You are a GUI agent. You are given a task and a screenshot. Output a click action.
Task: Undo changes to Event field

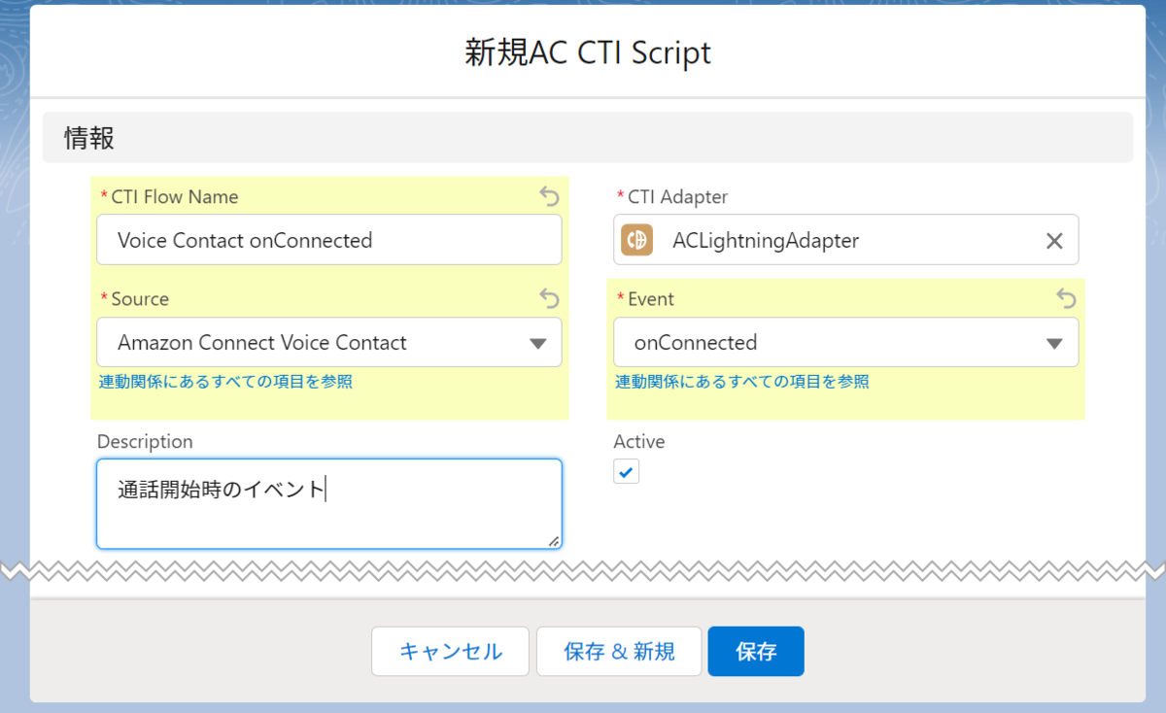coord(1066,299)
